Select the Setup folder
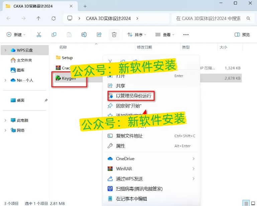This screenshot has height=206, width=257. pos(64,58)
